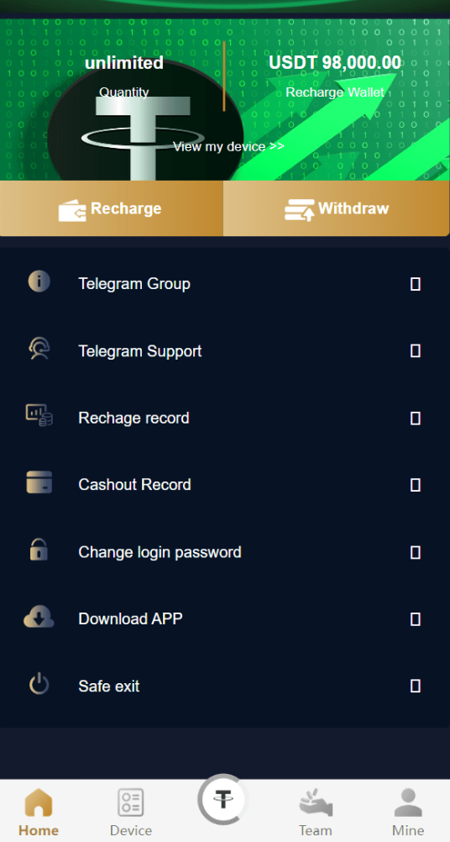Open the center Tether coin icon
The image size is (450, 842).
[222, 798]
